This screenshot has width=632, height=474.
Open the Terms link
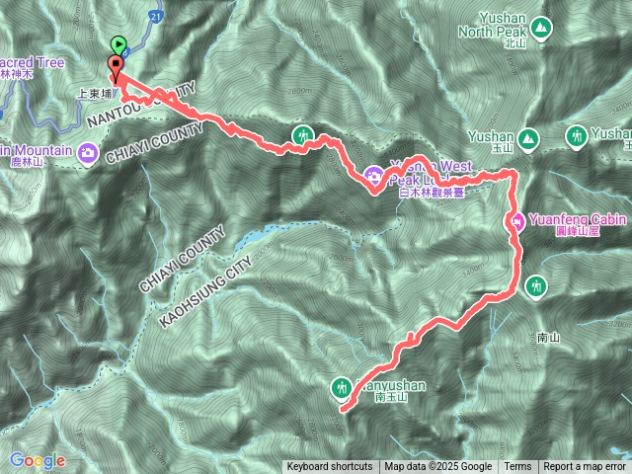pos(517,467)
